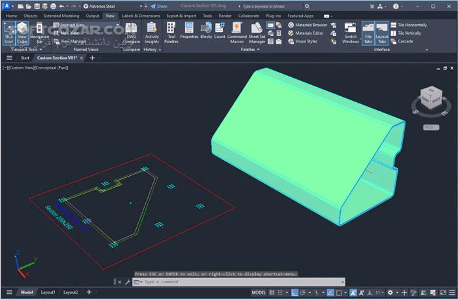Toggle the Layout Tabs display
This screenshot has width=458, height=299.
[x=382, y=33]
